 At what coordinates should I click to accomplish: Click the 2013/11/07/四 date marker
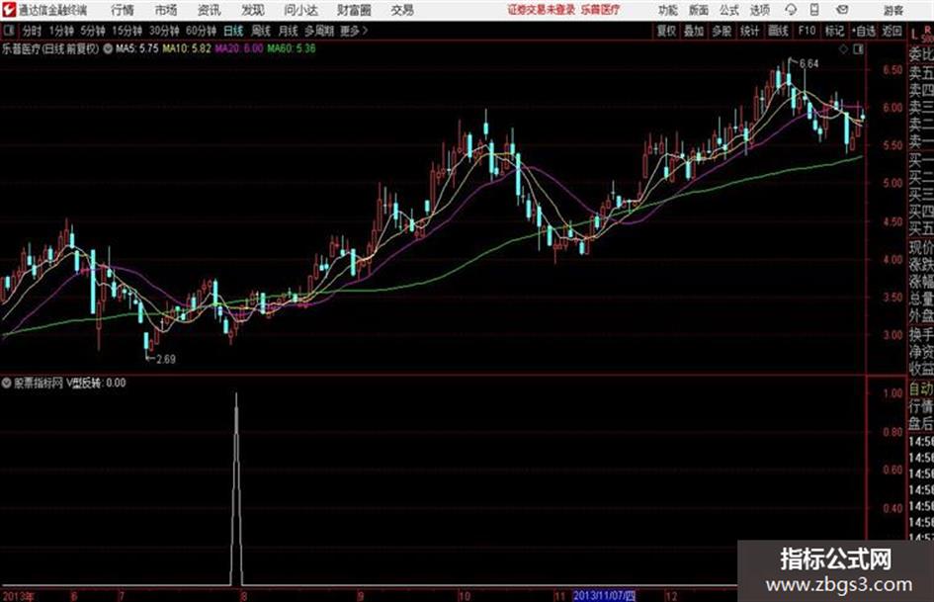(x=604, y=595)
